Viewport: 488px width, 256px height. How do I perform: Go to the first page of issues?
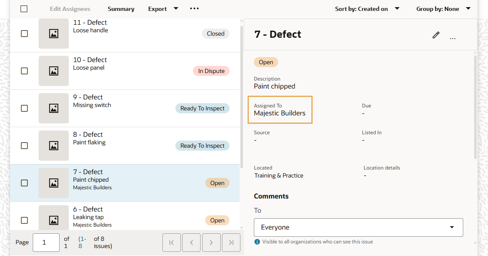(x=171, y=243)
